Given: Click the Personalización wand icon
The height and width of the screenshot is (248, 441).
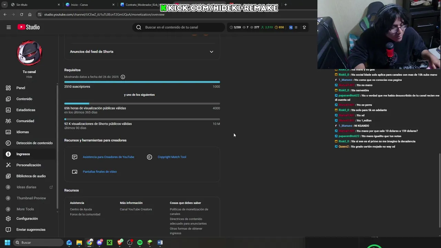Looking at the screenshot, I should coord(8,165).
